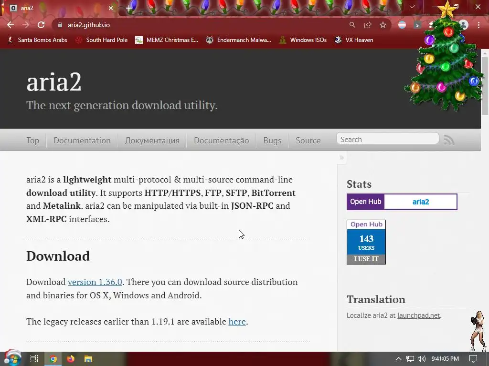489x366 pixels.
Task: Focus the site Search field
Action: tap(388, 139)
